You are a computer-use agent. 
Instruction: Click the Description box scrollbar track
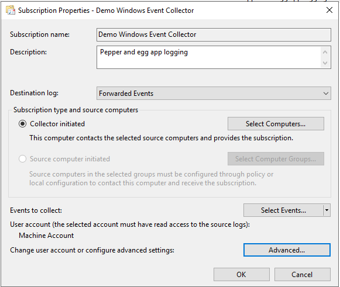(x=325, y=57)
